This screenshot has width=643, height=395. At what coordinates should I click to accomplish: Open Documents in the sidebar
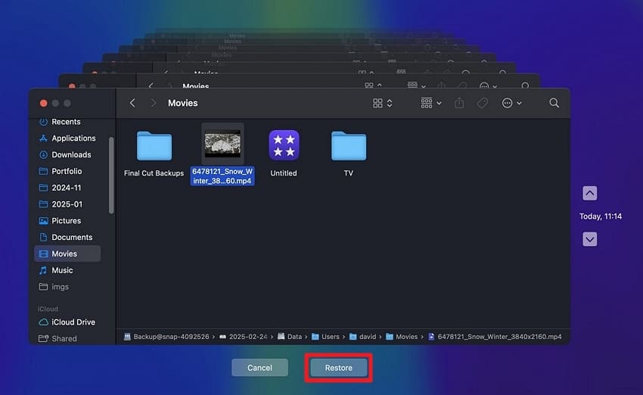67,237
